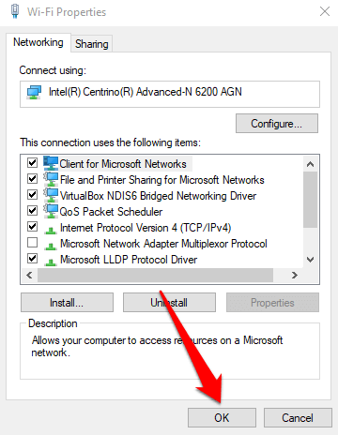Enable the Microsoft Network Adapter Multiplexor Protocol checkbox
This screenshot has height=435, width=338.
(x=33, y=242)
